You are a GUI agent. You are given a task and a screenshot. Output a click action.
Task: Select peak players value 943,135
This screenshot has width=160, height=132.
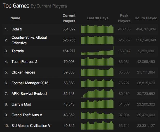[x=124, y=29]
